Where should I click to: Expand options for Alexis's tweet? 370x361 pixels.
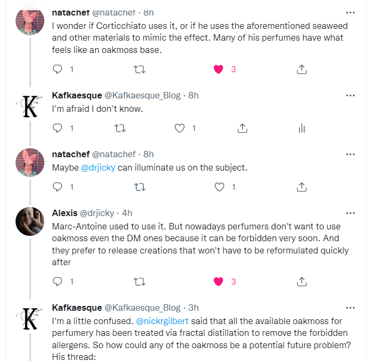point(350,213)
